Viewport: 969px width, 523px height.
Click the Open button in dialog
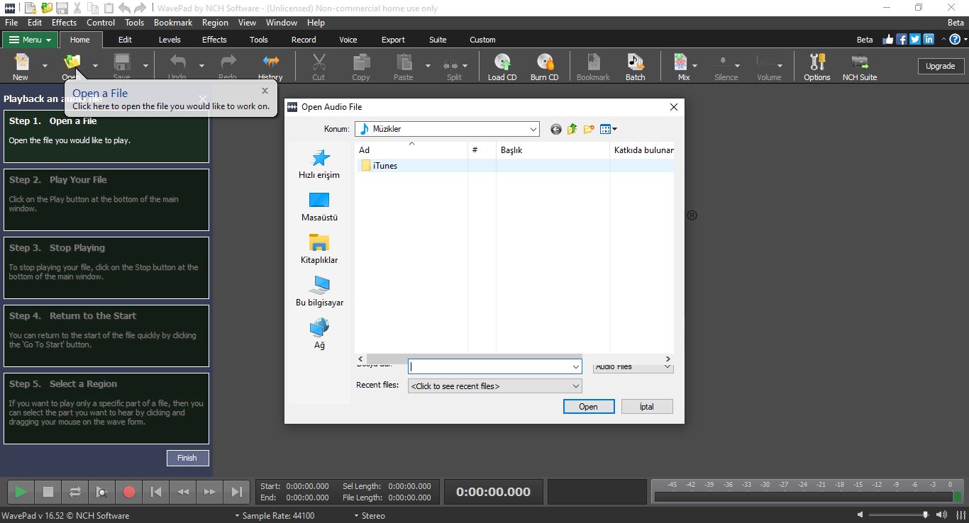click(x=588, y=407)
